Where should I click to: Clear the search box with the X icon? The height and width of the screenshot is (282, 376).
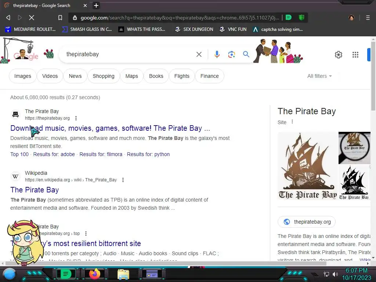pyautogui.click(x=199, y=54)
